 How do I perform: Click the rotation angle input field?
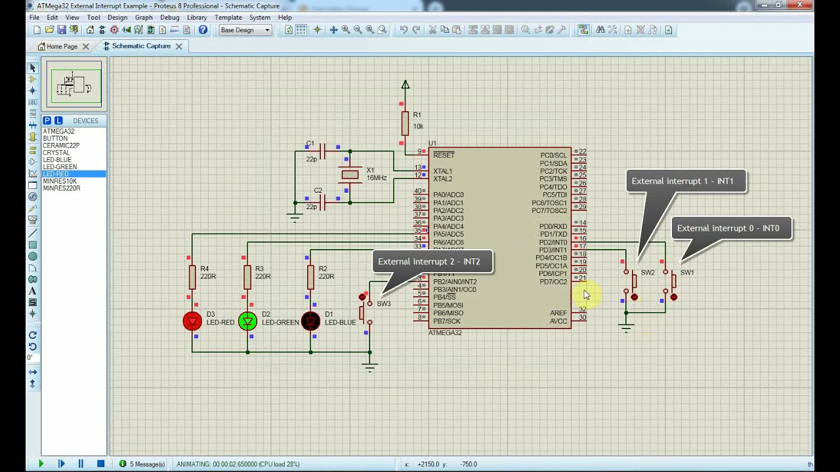pos(31,358)
